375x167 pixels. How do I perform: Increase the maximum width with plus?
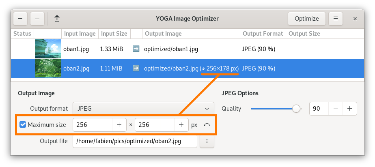[119, 125]
